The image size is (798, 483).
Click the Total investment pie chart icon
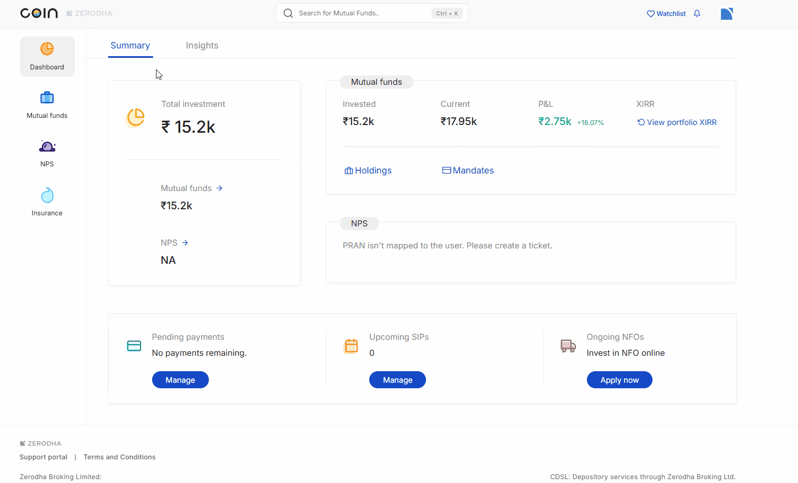[136, 117]
